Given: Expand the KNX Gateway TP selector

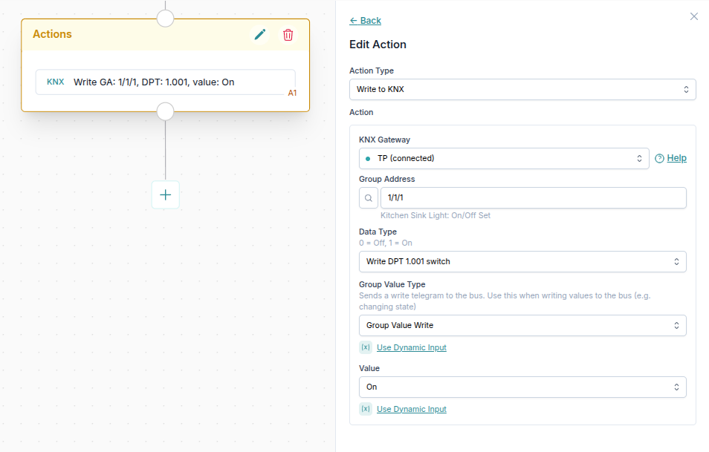Looking at the screenshot, I should [503, 158].
